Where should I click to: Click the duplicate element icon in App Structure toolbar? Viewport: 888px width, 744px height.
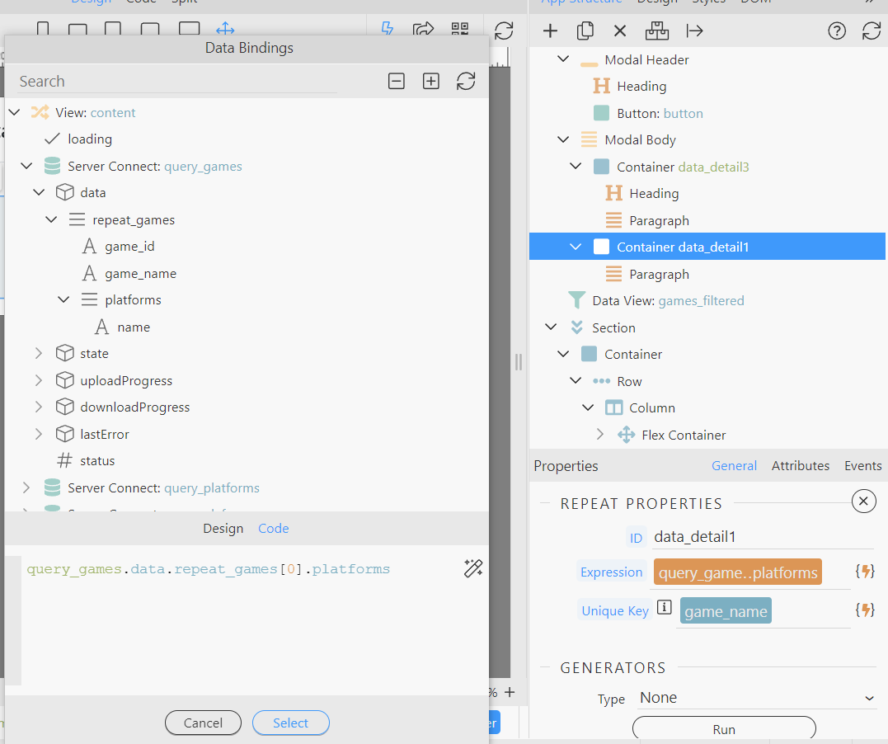click(x=585, y=31)
